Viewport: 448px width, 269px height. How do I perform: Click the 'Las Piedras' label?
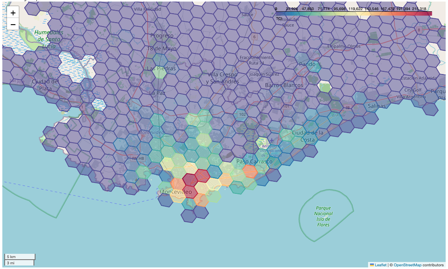tap(161, 68)
